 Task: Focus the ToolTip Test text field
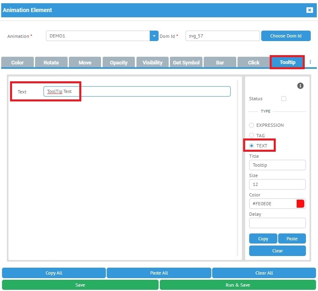137,91
